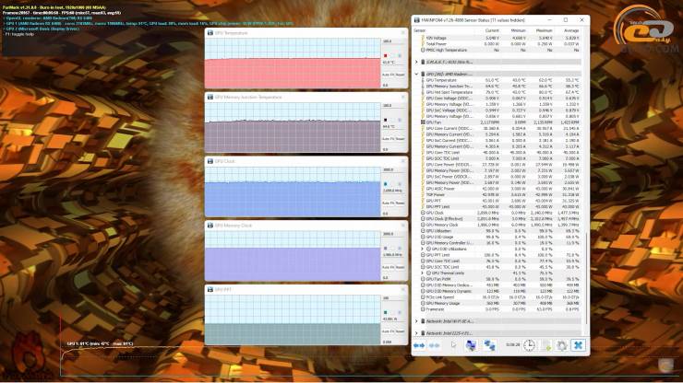The width and height of the screenshot is (683, 383).
Task: Click Reset in GPU Clock graph
Action: [401, 203]
